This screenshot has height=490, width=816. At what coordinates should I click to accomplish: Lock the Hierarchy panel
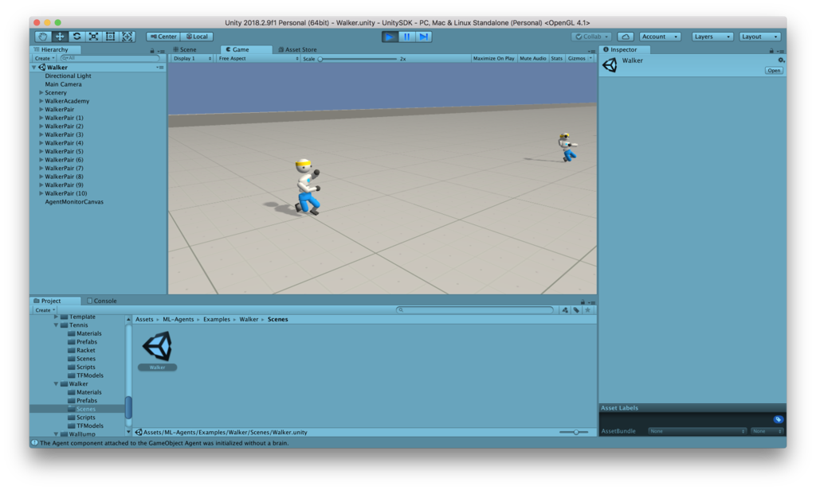152,51
